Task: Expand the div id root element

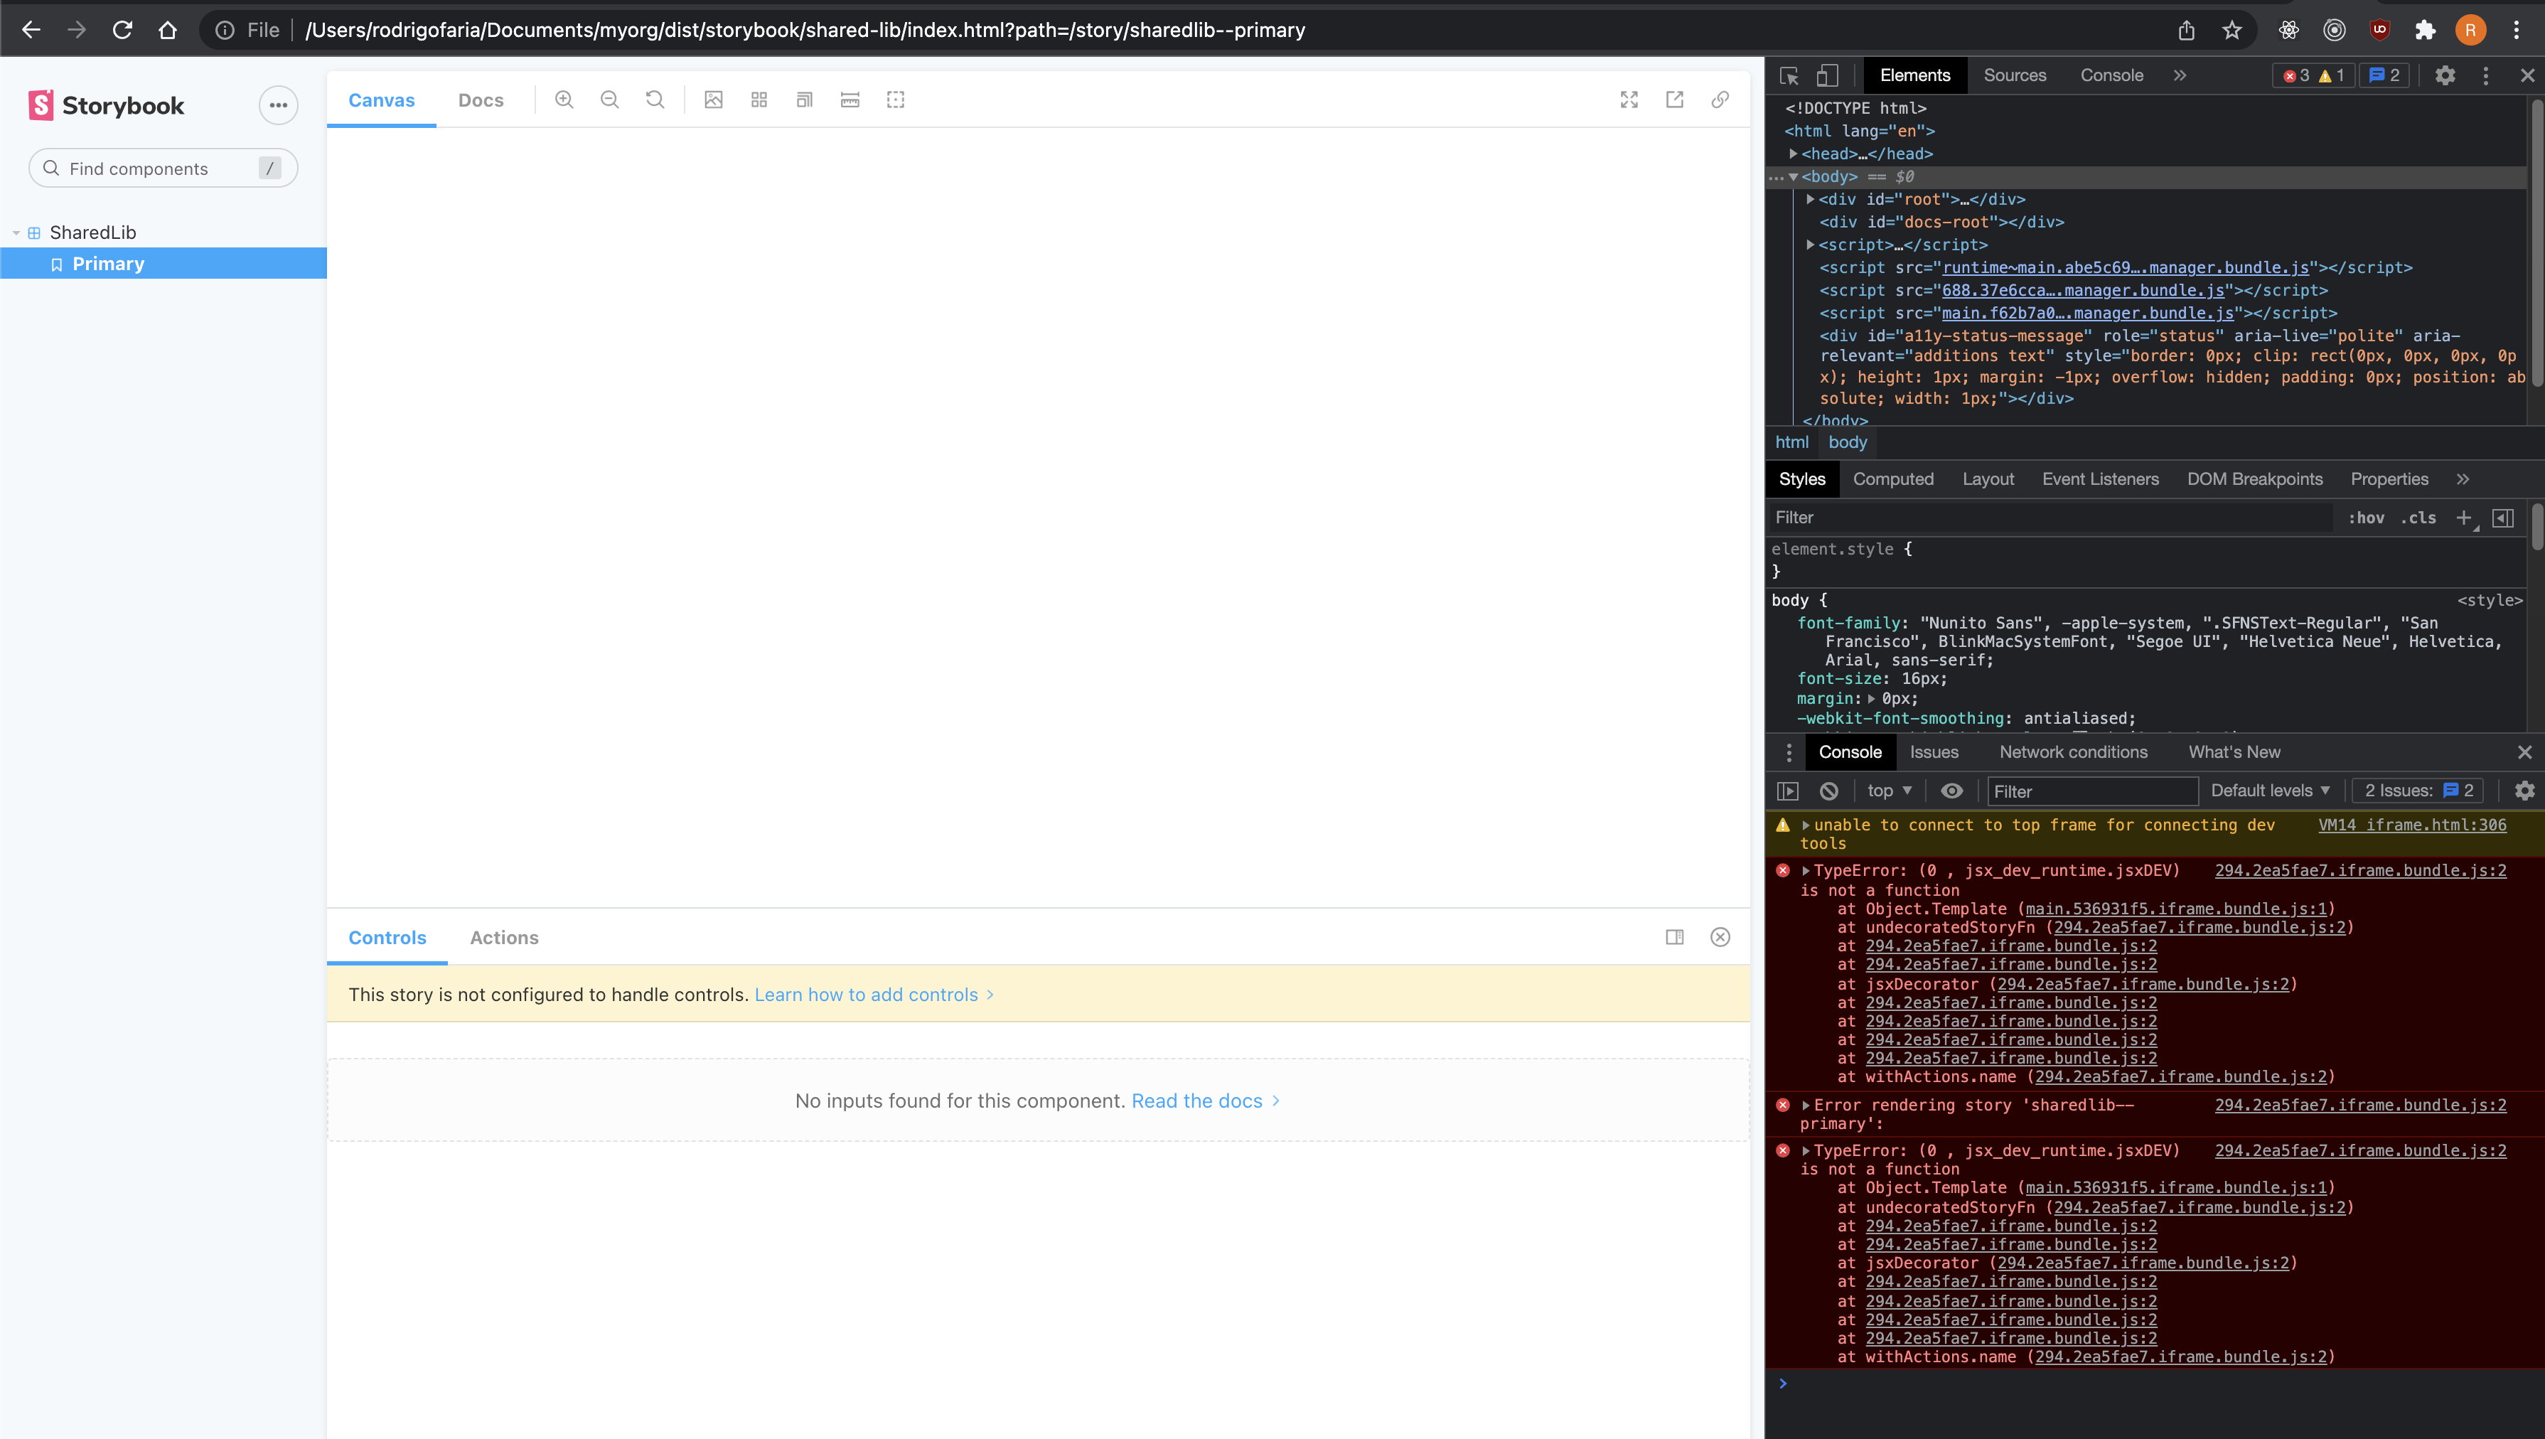Action: pyautogui.click(x=1810, y=198)
